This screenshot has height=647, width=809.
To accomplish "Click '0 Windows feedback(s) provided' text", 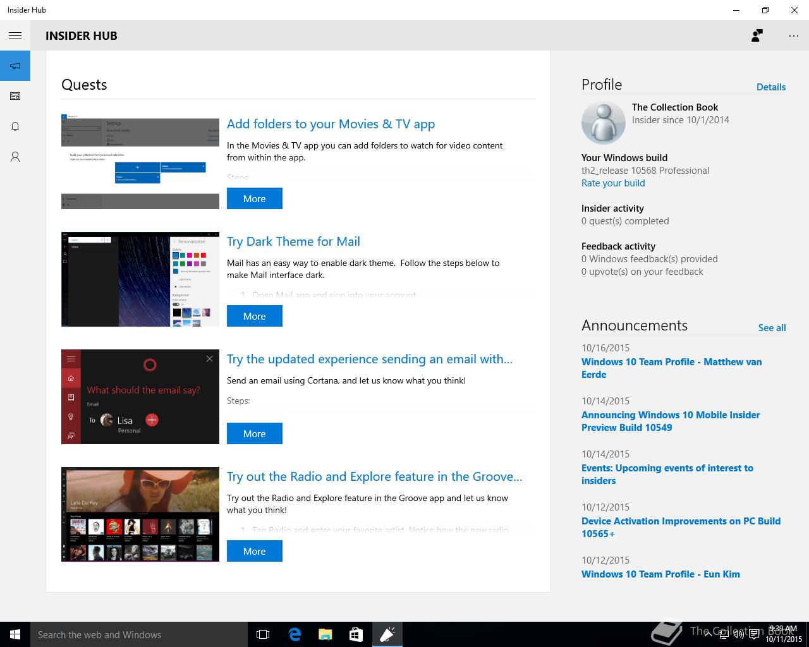I will 650,259.
